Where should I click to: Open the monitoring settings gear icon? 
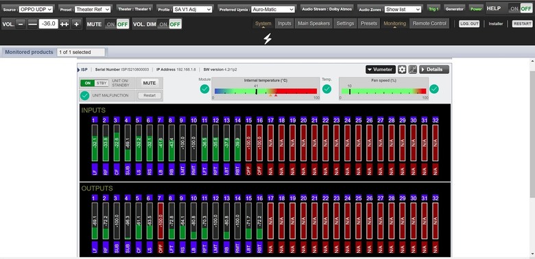402,69
